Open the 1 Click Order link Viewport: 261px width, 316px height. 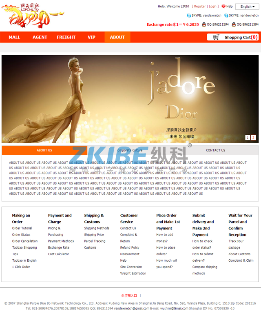[21, 267]
